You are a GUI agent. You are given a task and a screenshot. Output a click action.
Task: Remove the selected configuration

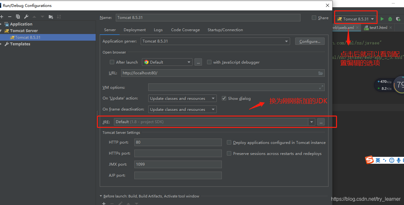pyautogui.click(x=10, y=17)
